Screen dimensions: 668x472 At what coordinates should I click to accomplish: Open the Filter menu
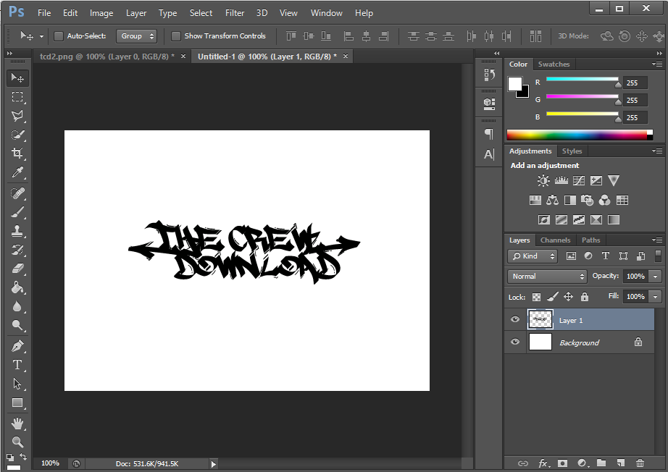(234, 13)
